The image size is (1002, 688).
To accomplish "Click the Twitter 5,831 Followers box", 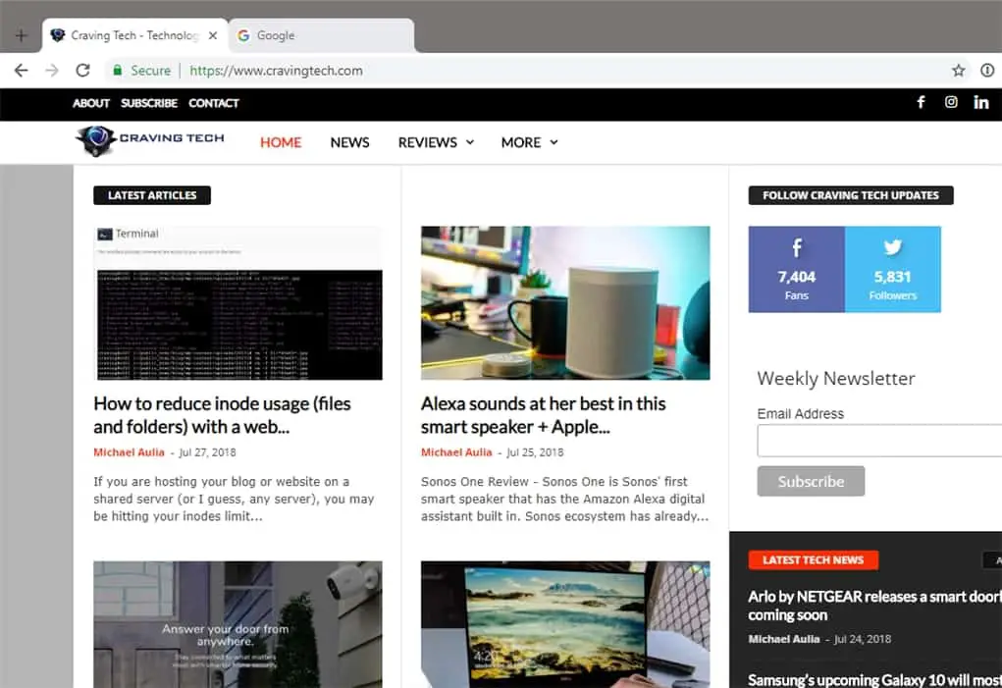I will [893, 269].
